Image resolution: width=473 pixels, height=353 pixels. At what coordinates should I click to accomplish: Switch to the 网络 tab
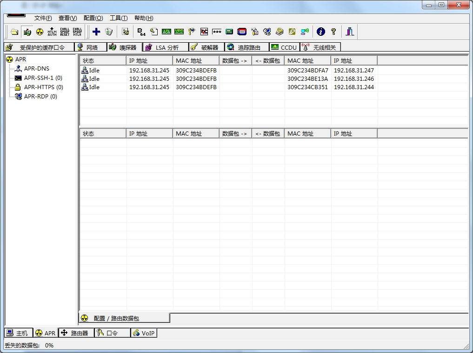pyautogui.click(x=91, y=47)
